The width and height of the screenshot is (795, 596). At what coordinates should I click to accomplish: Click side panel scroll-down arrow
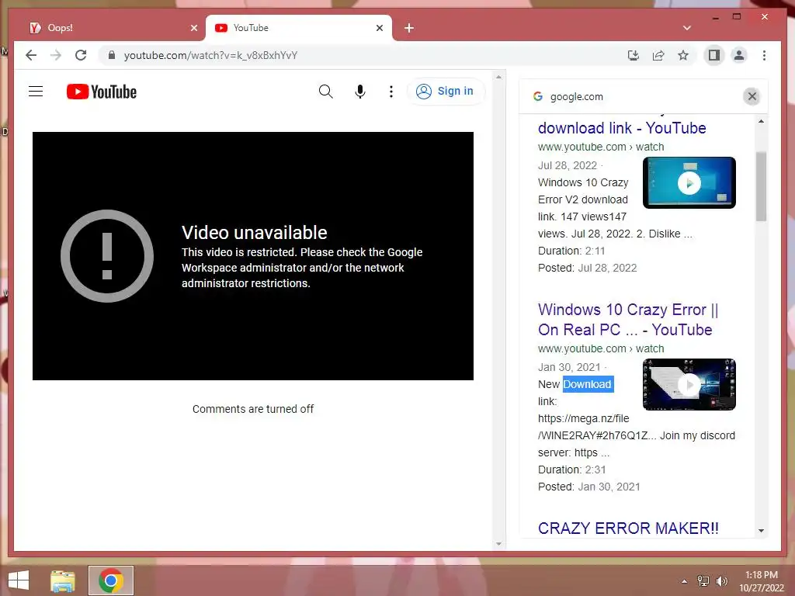point(761,531)
